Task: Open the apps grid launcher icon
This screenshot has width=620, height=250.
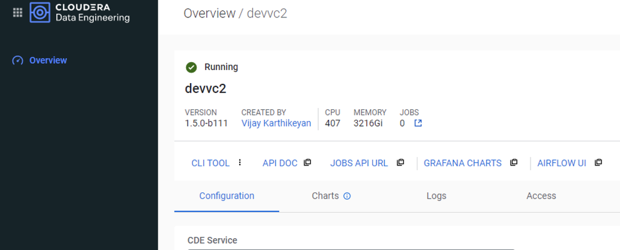Action: [17, 12]
